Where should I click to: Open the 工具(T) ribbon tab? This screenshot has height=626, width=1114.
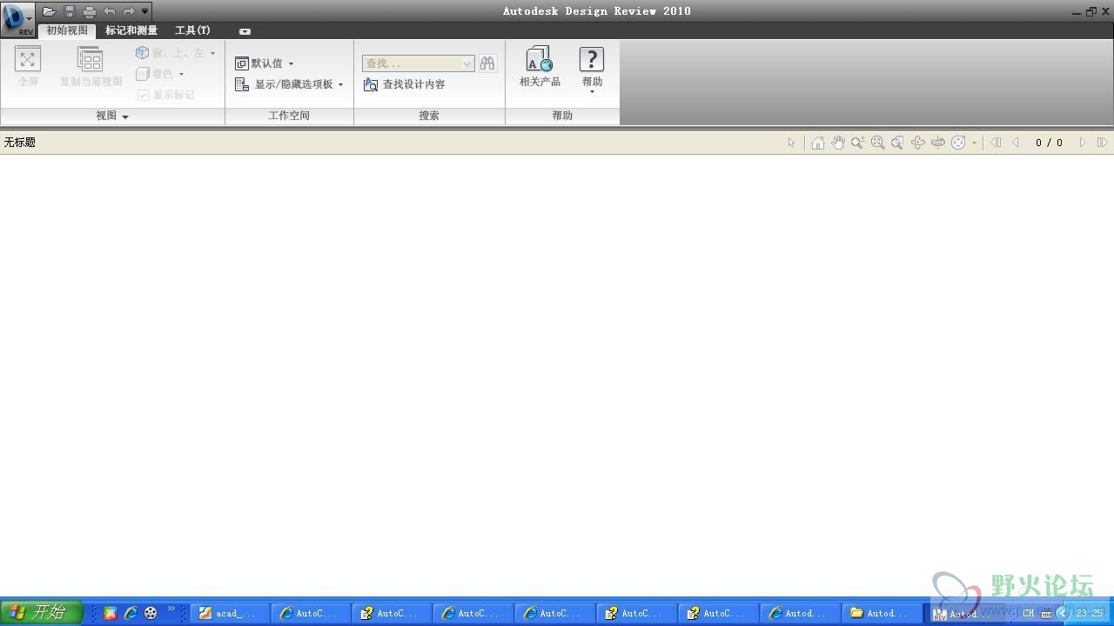point(192,30)
